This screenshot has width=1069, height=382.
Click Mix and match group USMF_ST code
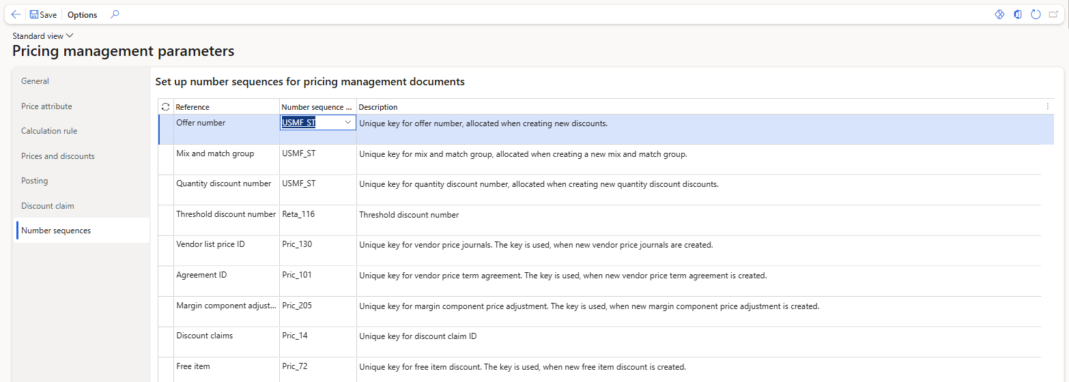[x=298, y=154]
